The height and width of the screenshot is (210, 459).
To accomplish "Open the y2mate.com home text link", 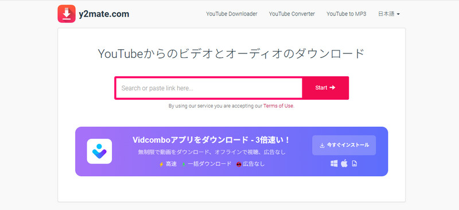I will [x=104, y=14].
